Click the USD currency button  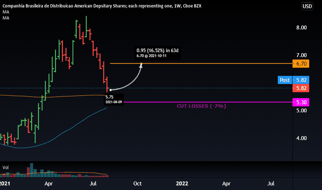click(x=307, y=6)
